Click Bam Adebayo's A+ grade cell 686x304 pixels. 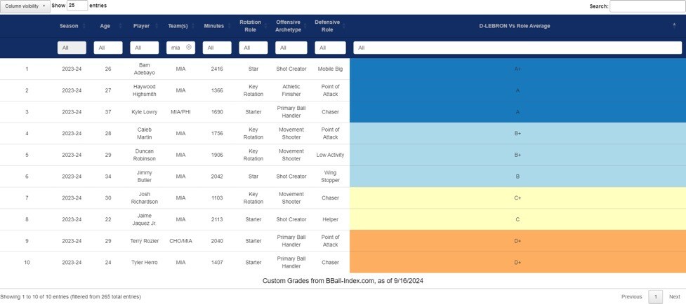coord(517,69)
